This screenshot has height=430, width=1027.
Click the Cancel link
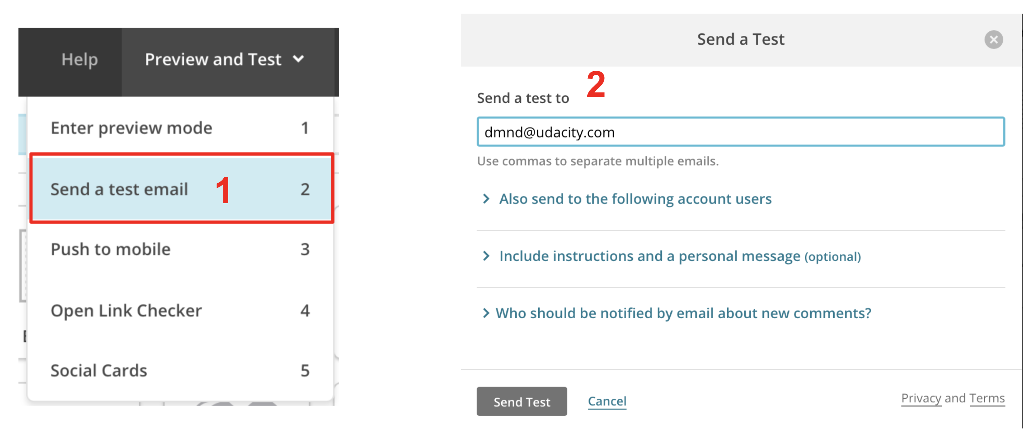[x=607, y=401]
